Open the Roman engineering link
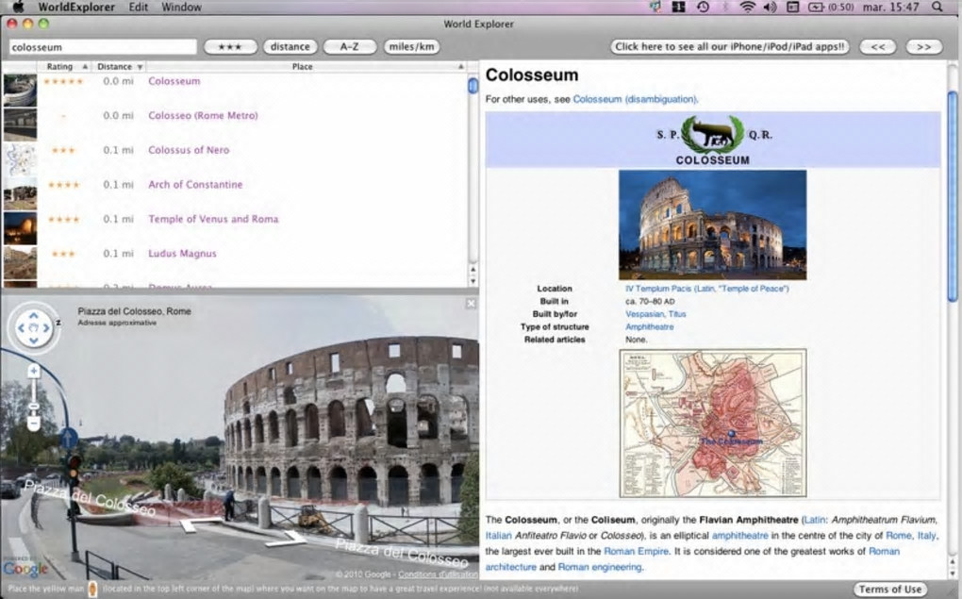This screenshot has height=599, width=962. coord(600,567)
